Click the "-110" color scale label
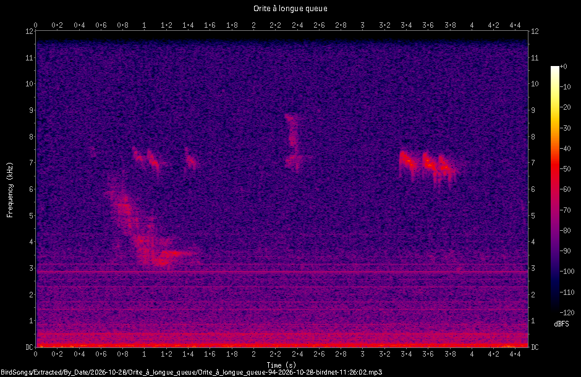The height and width of the screenshot is (377, 581). coord(567,292)
